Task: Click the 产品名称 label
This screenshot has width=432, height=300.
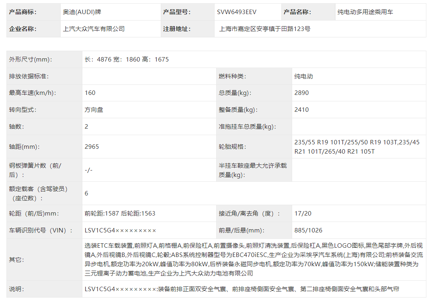Action: click(297, 12)
